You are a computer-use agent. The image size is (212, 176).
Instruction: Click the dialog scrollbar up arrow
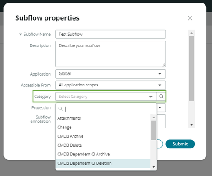pyautogui.click(x=191, y=33)
